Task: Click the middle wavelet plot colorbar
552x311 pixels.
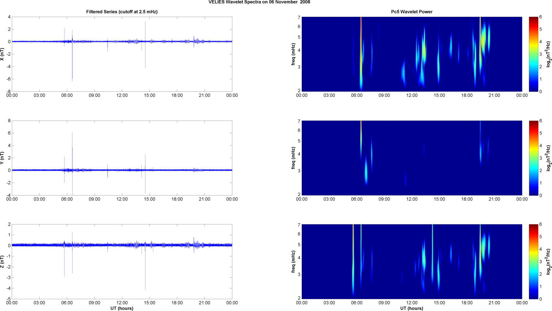Action: 533,158
